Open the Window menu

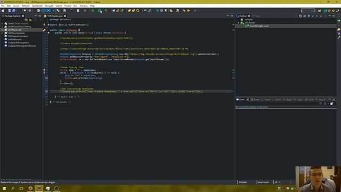point(84,6)
